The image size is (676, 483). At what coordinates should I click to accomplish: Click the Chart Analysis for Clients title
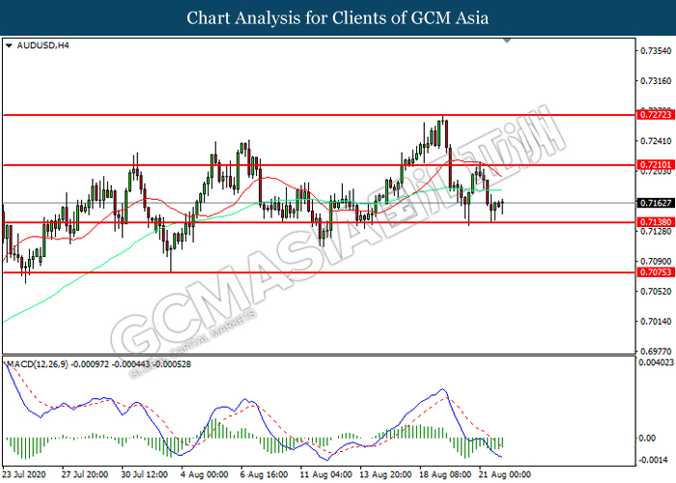tap(338, 17)
